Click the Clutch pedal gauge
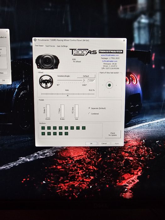This screenshot has width=165, height=220. pyautogui.click(x=48, y=111)
